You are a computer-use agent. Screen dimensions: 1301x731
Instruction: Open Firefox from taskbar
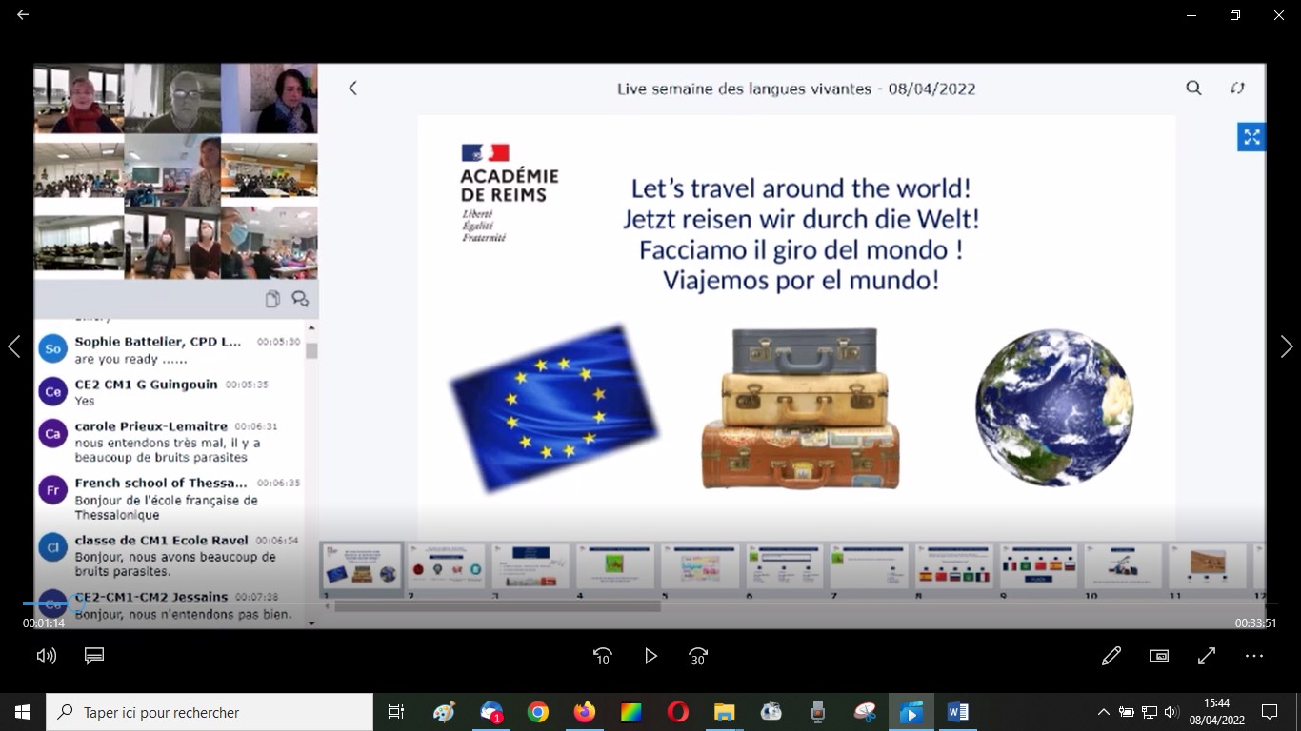[585, 712]
